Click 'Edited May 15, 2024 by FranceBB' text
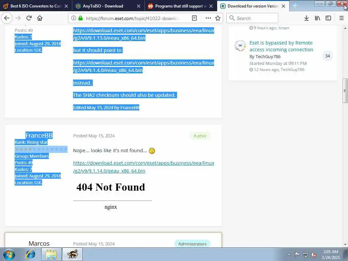 coord(106,108)
